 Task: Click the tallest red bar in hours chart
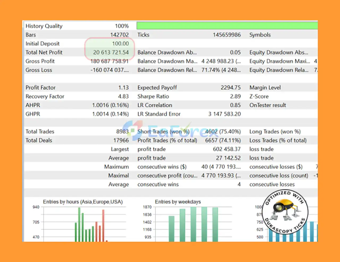coord(103,225)
